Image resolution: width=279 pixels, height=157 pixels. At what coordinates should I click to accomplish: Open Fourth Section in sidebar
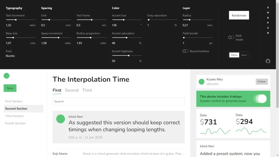[x=15, y=123]
